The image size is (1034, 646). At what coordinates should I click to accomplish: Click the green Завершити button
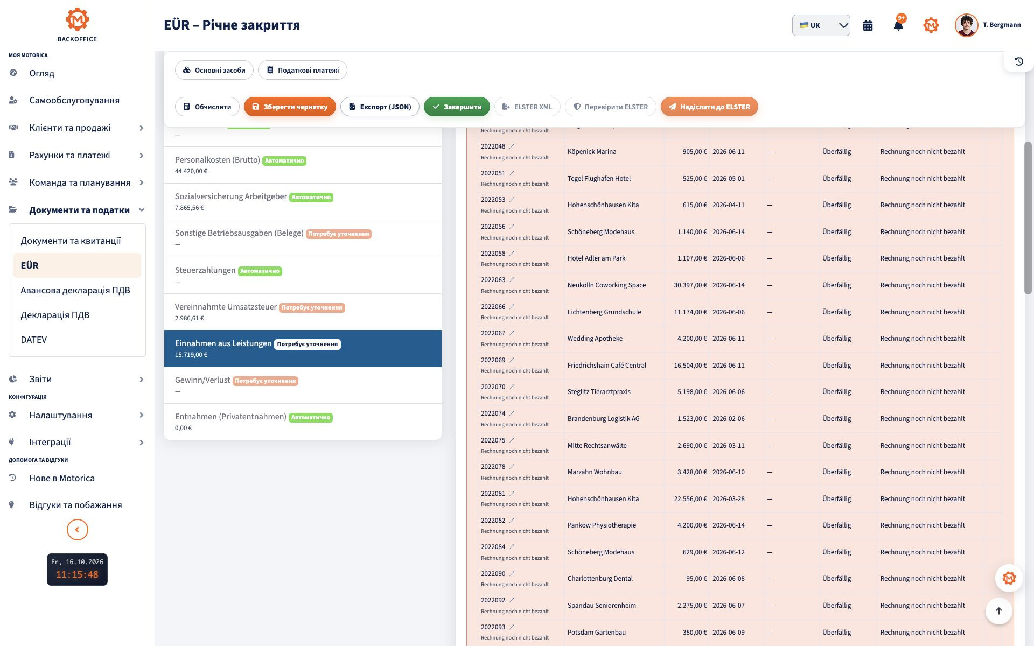pyautogui.click(x=457, y=107)
